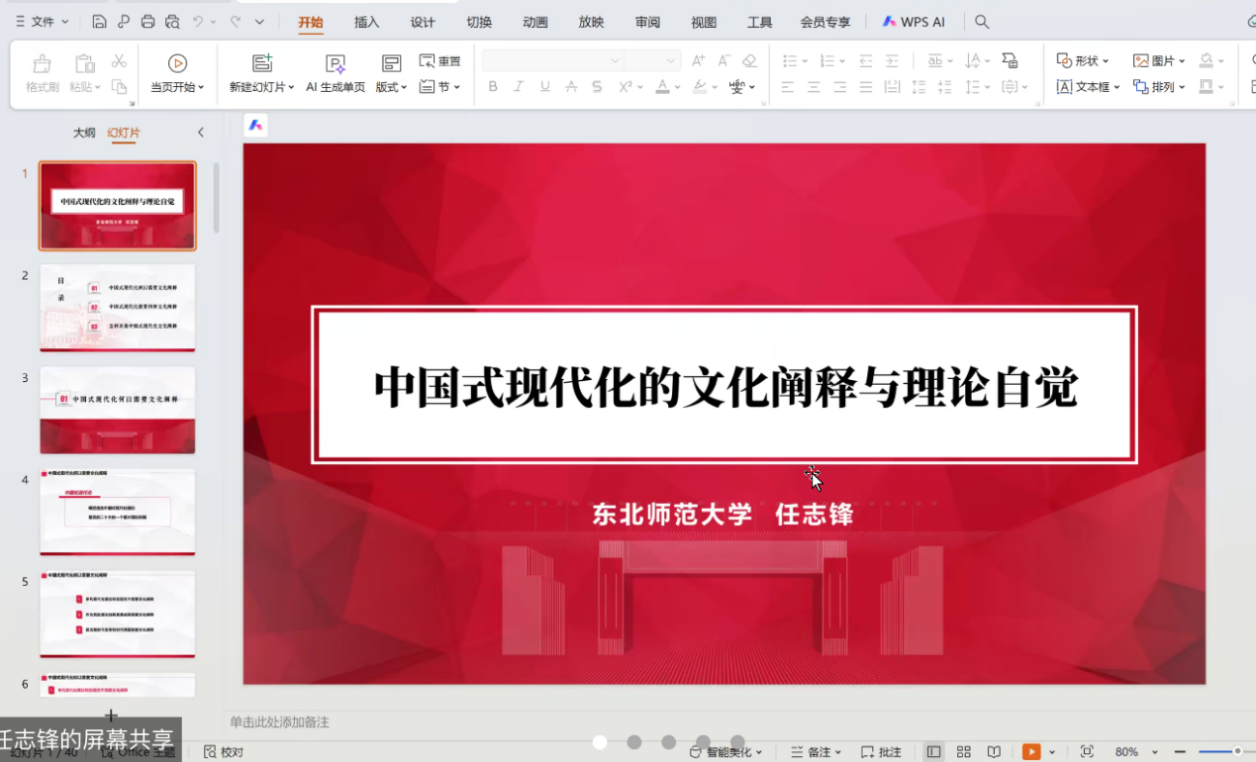This screenshot has height=762, width=1256.
Task: Toggle the 备注 notes pane
Action: [x=816, y=752]
